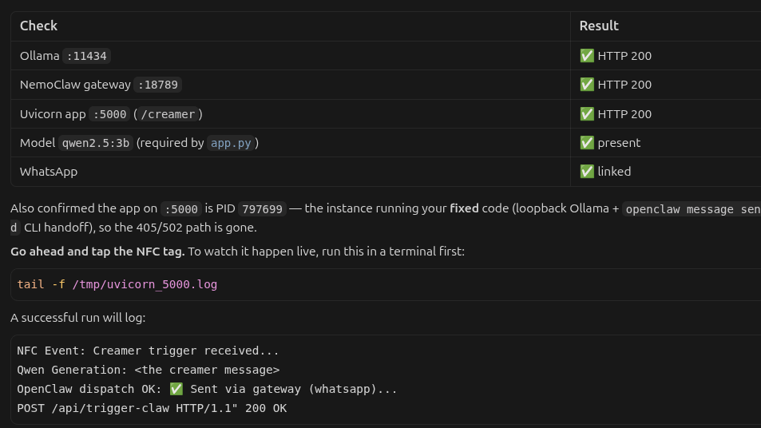Click the 'openclaw message sen' inline code
The width and height of the screenshot is (761, 428).
click(692, 209)
